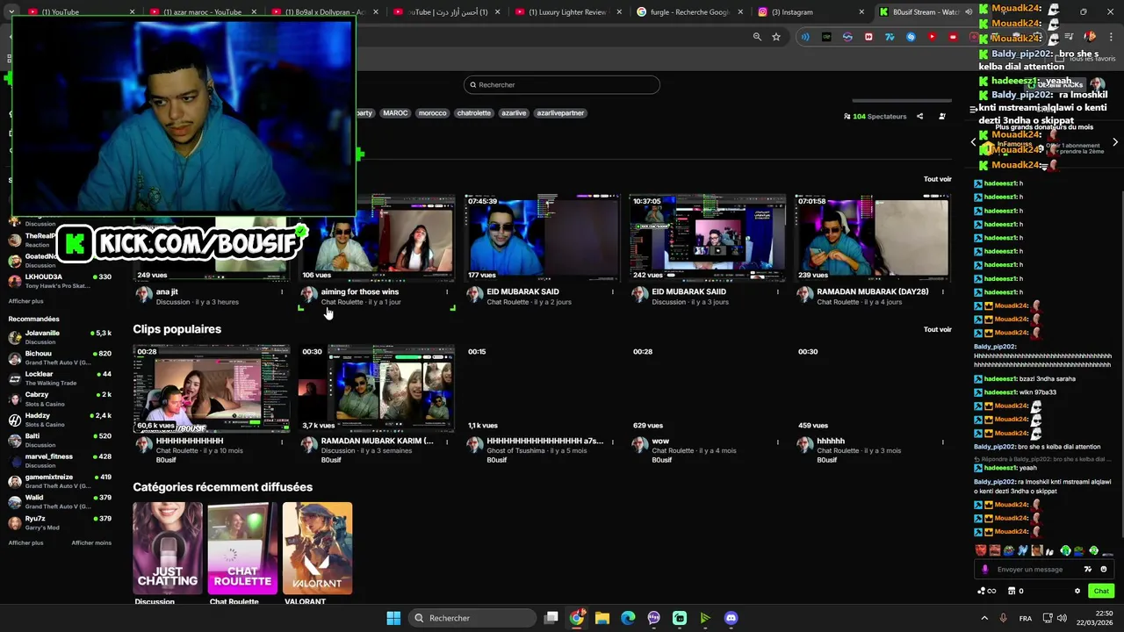
Task: Play the 'HHHHHHHHHHHHH' clip with 60,6 k views
Action: point(212,388)
